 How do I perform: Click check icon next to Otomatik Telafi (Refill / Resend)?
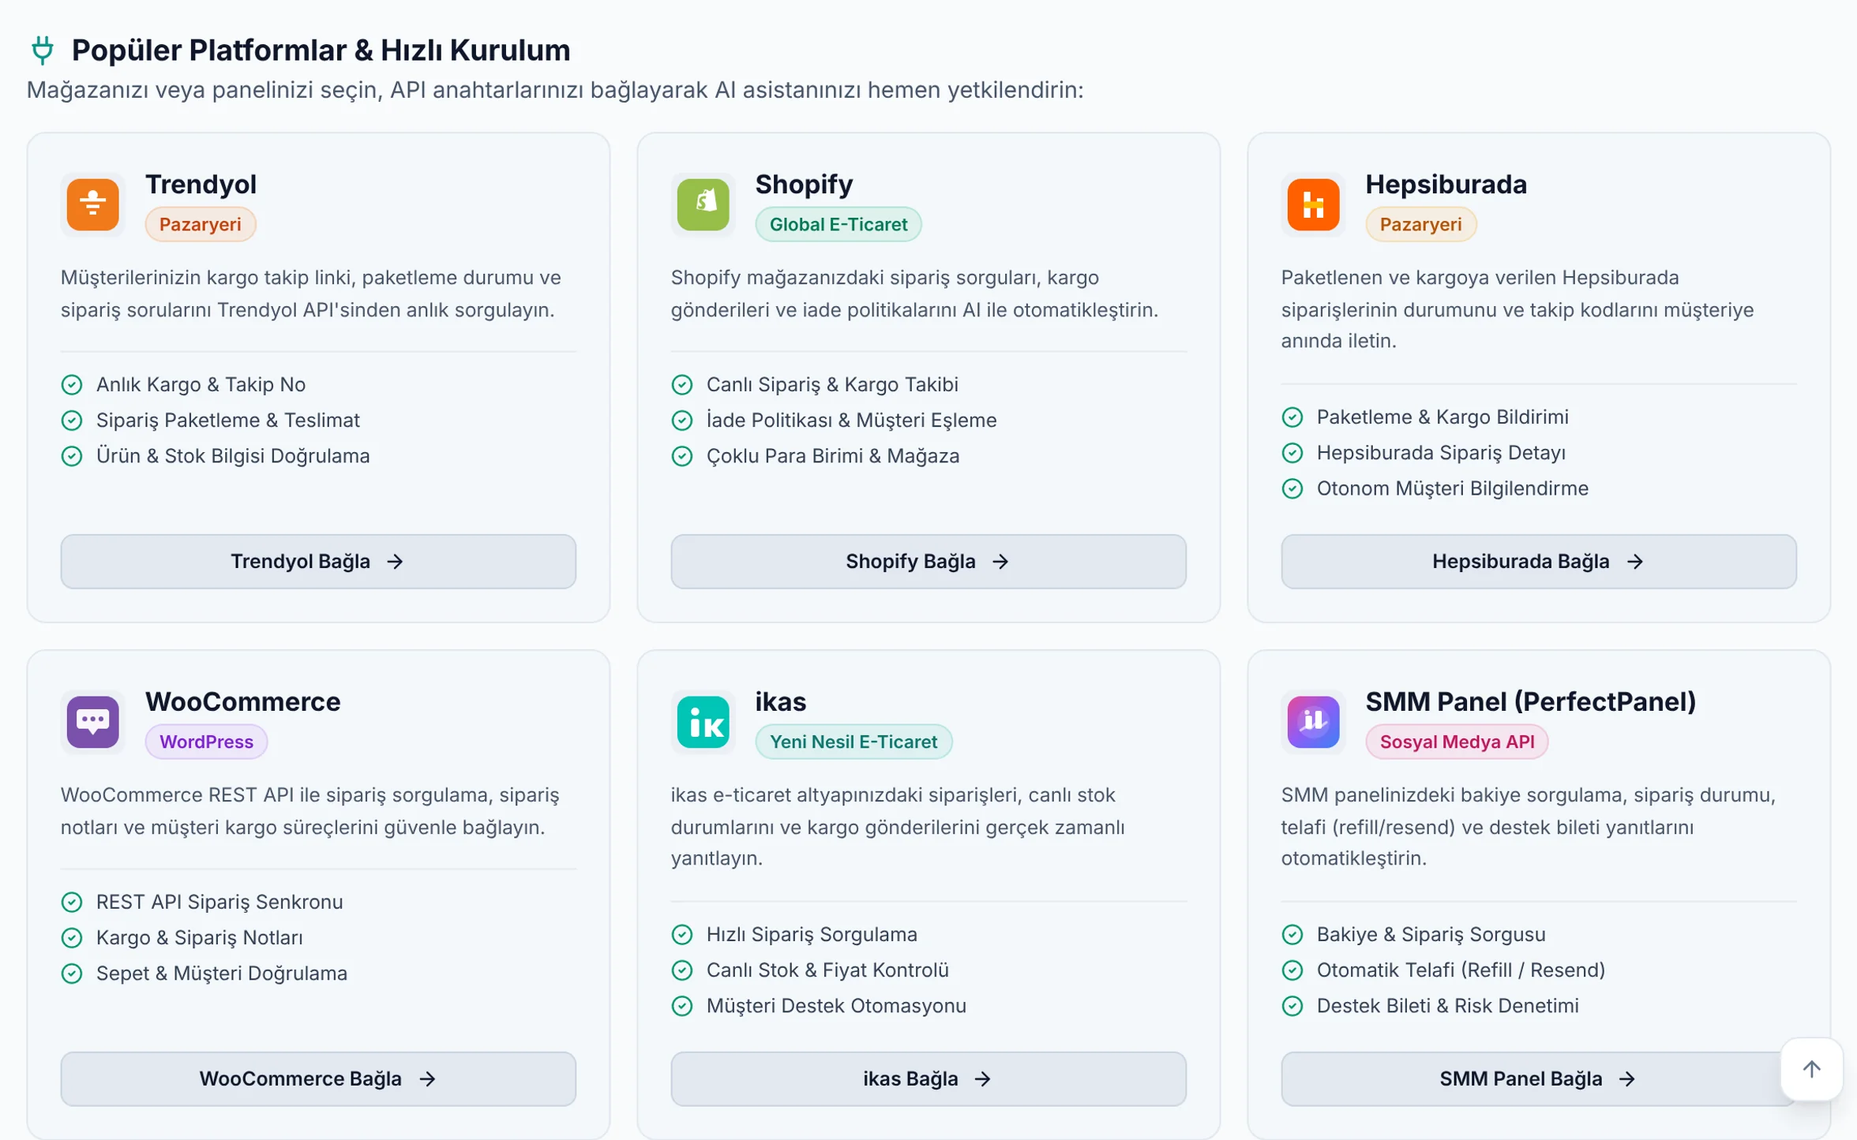click(1292, 970)
